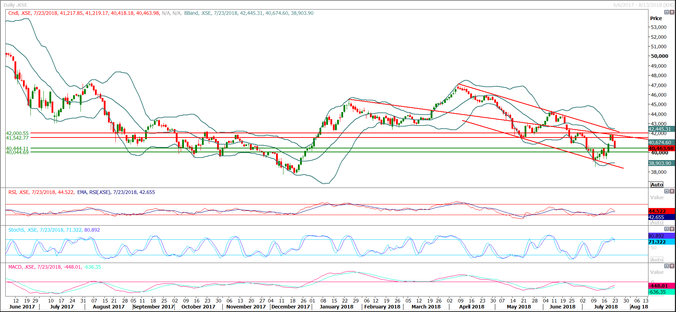Close the main price chart panel
This screenshot has width=676, height=312.
tap(672, 12)
